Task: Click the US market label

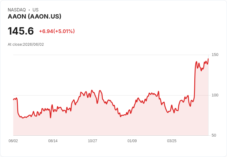Action: tap(35, 10)
